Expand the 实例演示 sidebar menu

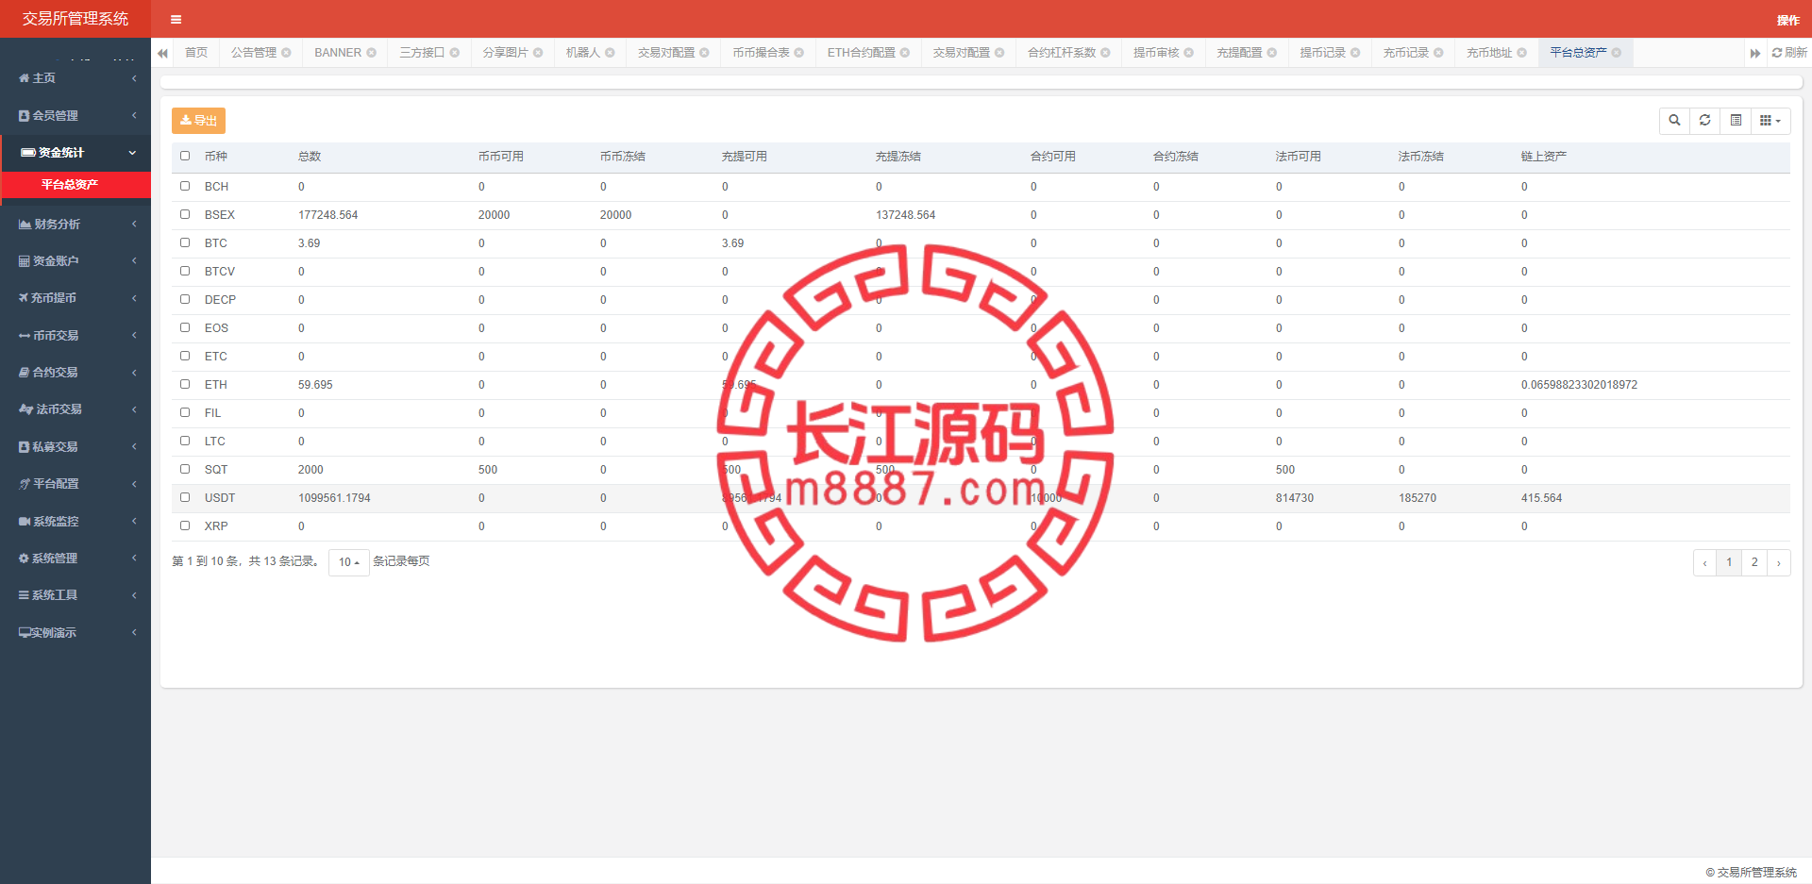[75, 632]
